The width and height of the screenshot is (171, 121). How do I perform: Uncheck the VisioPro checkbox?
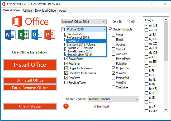tap(113, 73)
